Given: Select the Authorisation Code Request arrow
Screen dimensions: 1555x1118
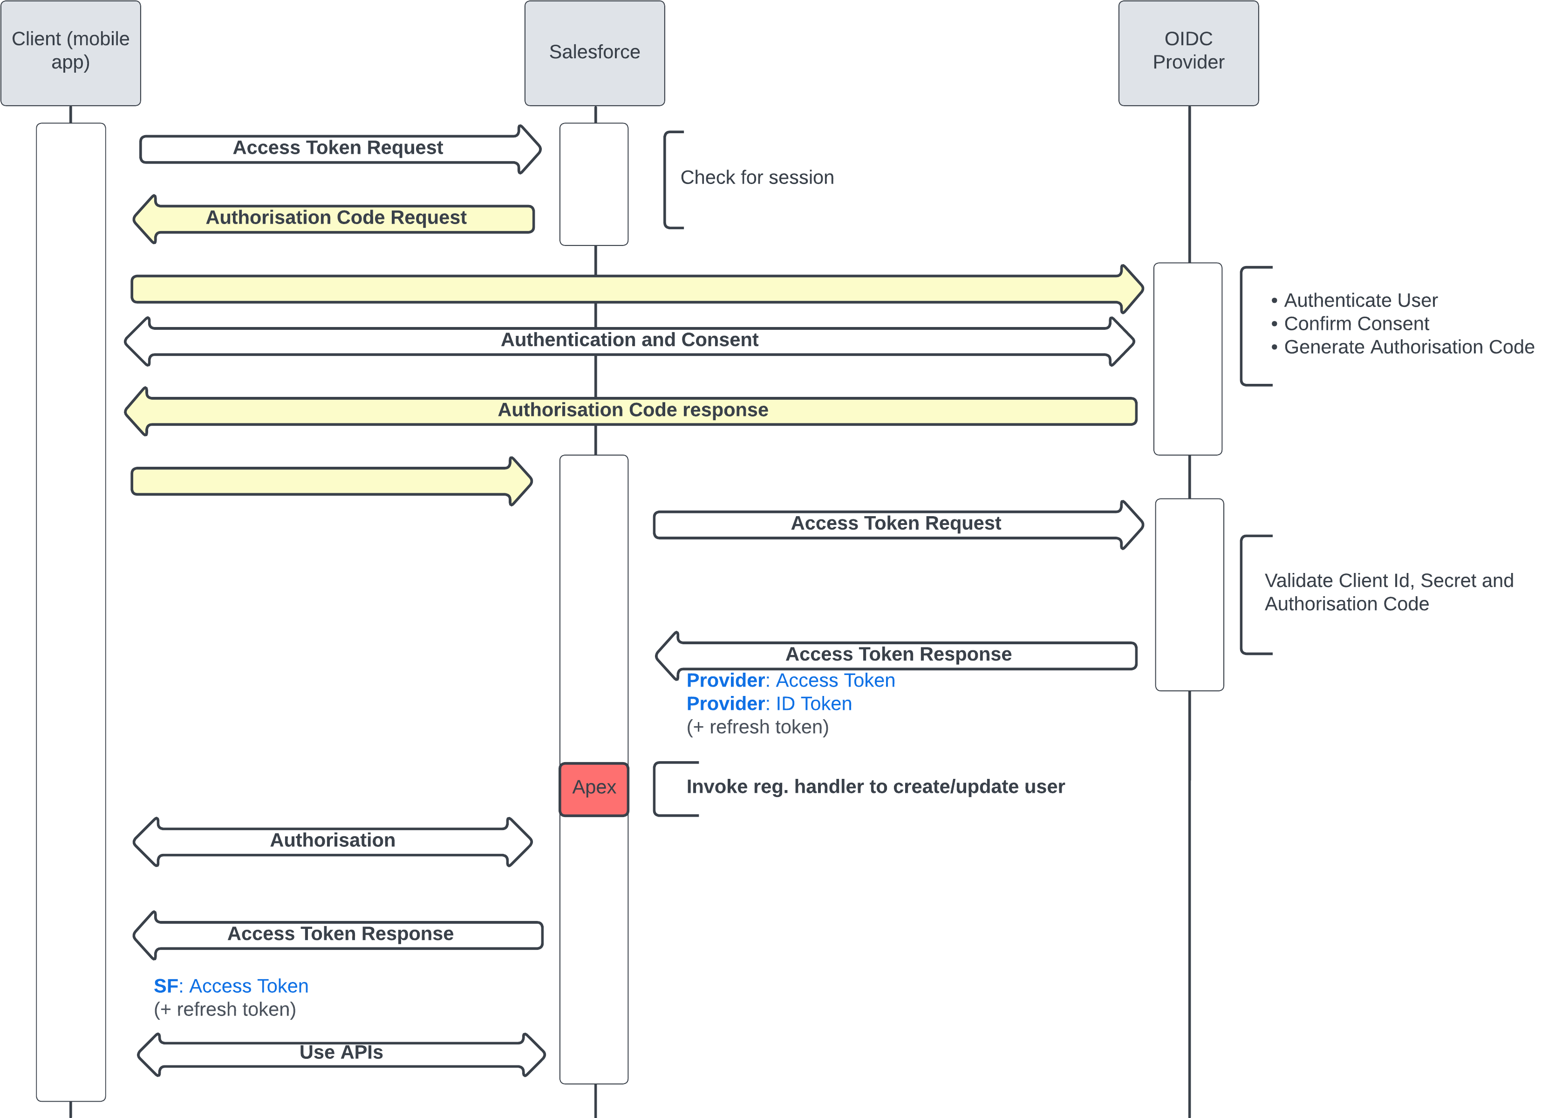Looking at the screenshot, I should [336, 218].
